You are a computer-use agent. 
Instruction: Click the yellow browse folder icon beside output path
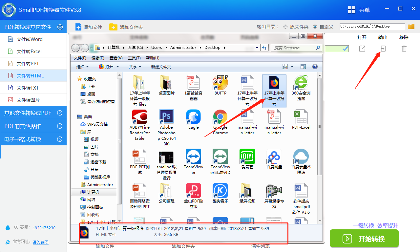[411, 27]
